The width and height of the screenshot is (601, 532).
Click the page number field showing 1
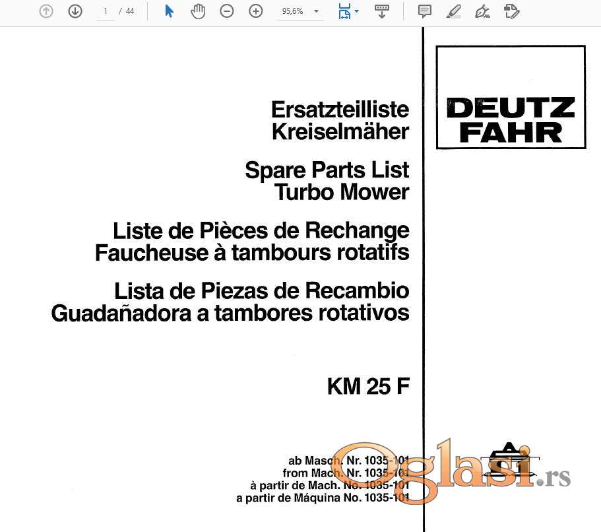point(106,11)
